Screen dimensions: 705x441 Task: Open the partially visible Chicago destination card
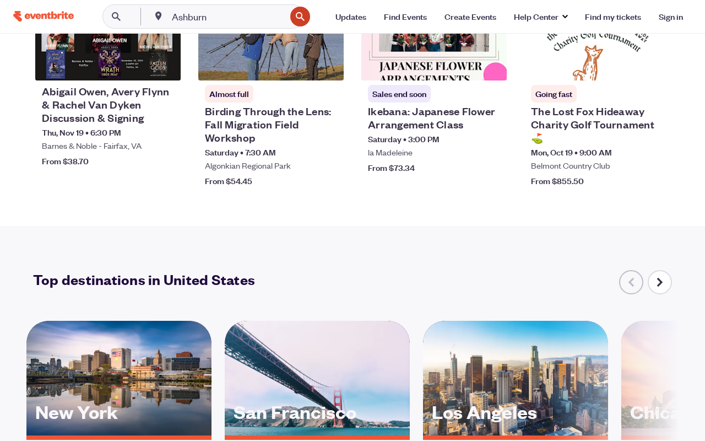(650, 381)
